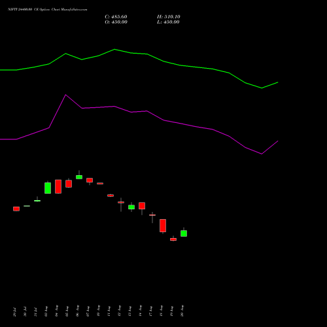Select the 30 Jul date label
Screen dimensions: 327x327
coord(25,312)
